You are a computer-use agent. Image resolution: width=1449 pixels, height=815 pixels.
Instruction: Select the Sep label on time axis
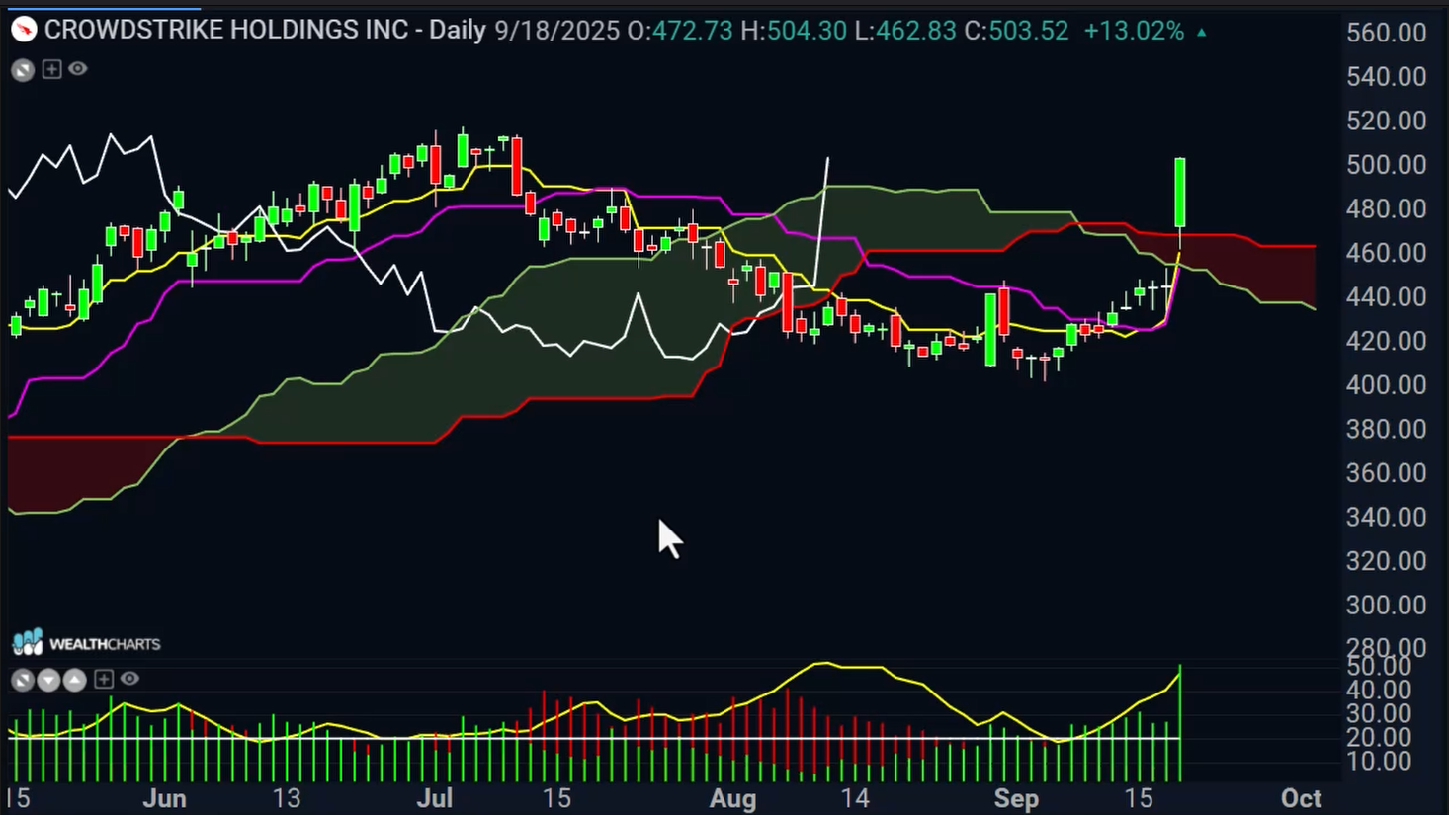click(1016, 798)
